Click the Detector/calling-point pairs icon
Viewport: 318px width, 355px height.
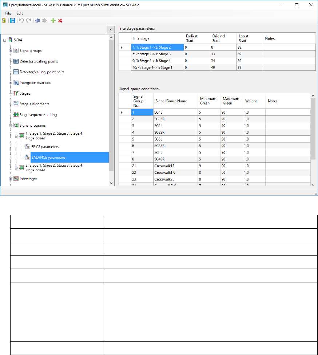coord(16,72)
